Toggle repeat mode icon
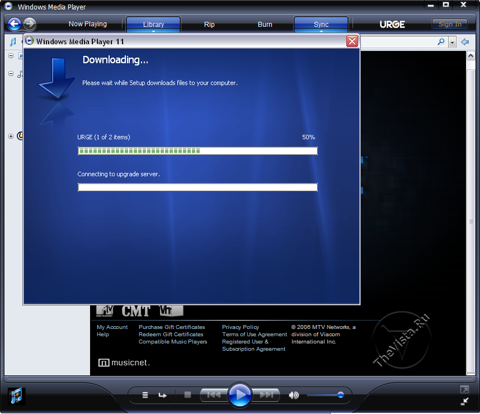 tap(162, 395)
